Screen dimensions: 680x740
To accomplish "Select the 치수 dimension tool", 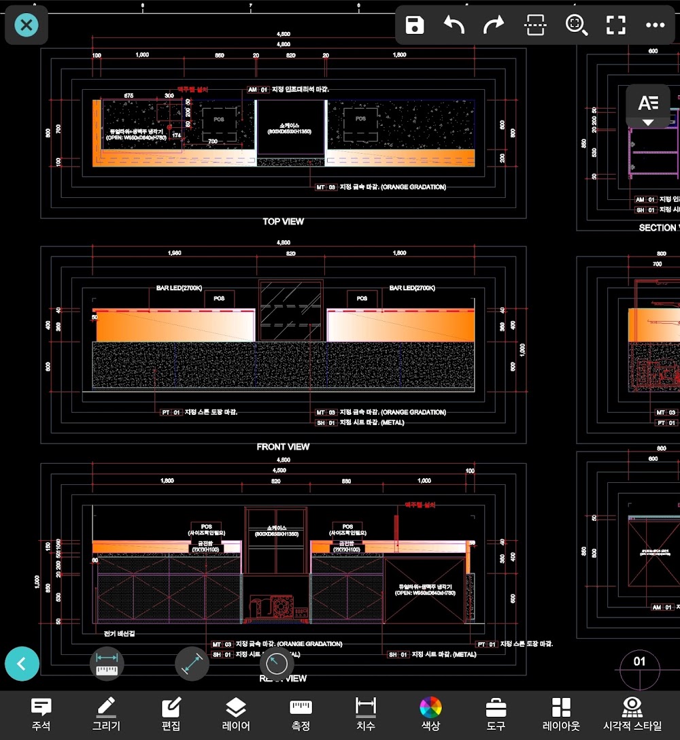I will 366,714.
